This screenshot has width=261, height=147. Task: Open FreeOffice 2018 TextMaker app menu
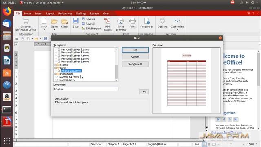42,2
